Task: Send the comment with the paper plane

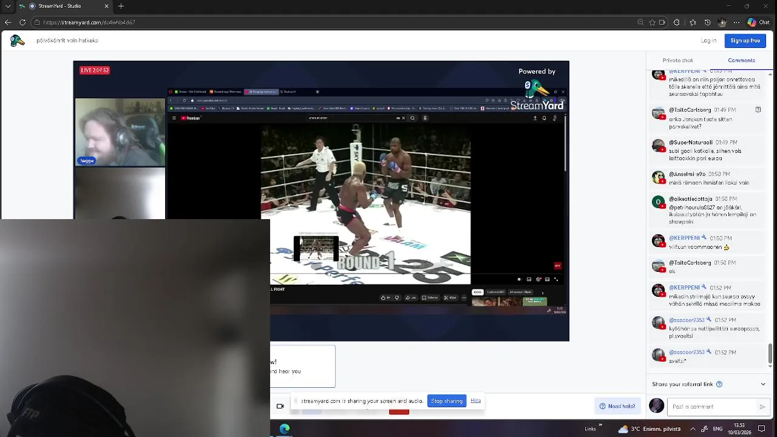Action: (x=762, y=407)
